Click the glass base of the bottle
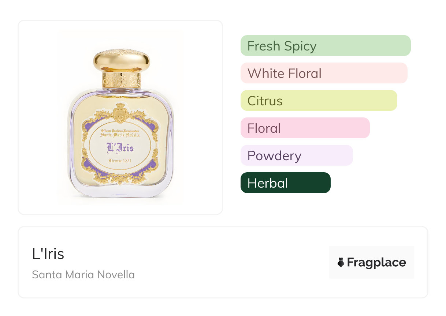The image size is (446, 316). click(x=120, y=192)
